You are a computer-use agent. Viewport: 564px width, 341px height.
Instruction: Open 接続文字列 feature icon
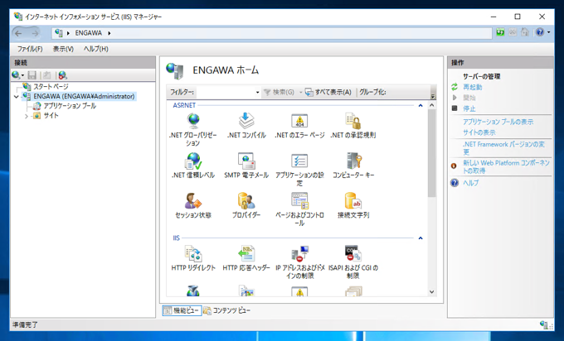click(352, 200)
